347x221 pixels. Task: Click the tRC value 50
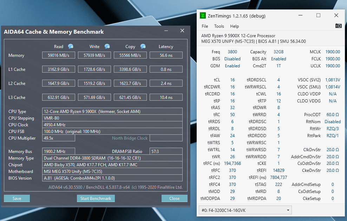pos(233,115)
